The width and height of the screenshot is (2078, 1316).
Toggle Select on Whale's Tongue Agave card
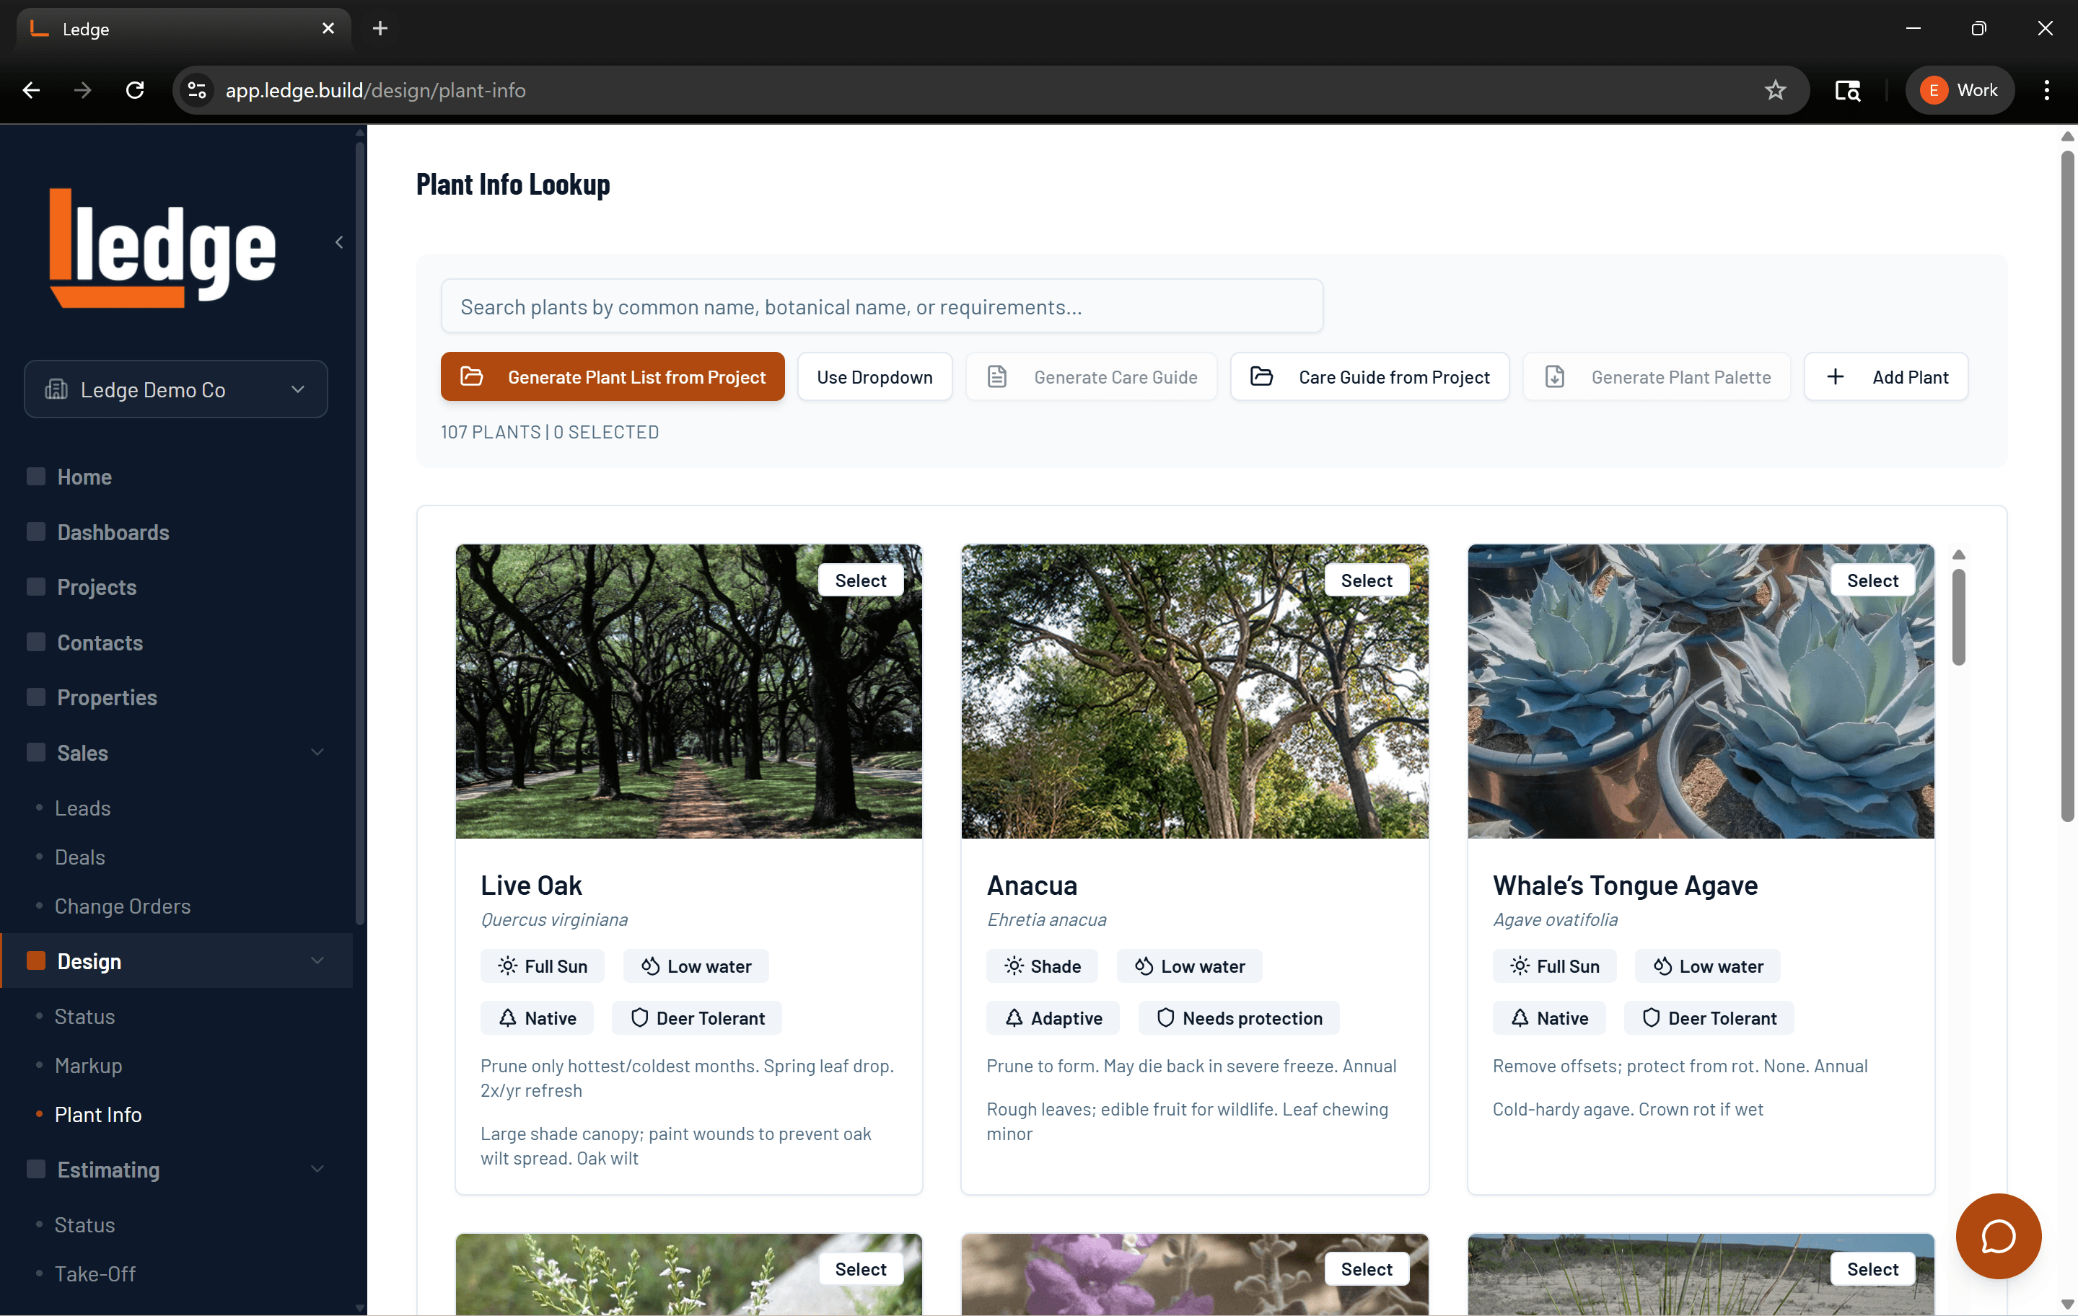(1872, 580)
